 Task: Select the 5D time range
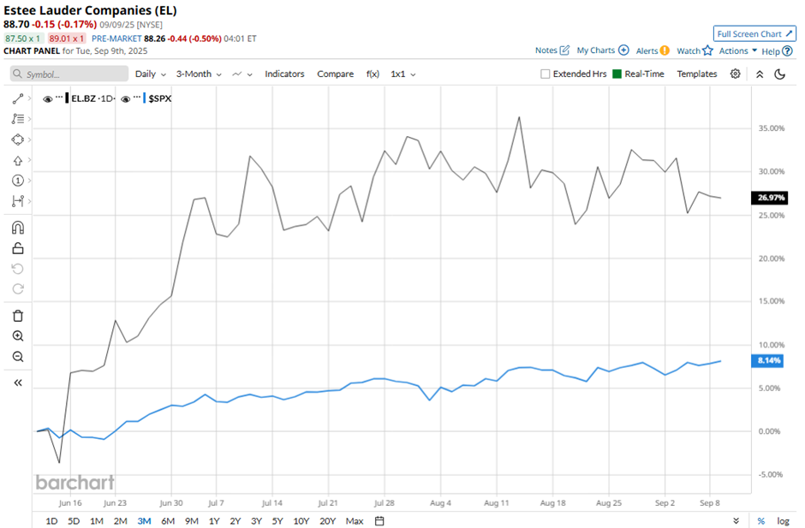74,521
